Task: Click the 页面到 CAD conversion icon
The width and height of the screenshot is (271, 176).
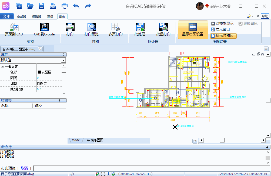Action: click(14, 27)
